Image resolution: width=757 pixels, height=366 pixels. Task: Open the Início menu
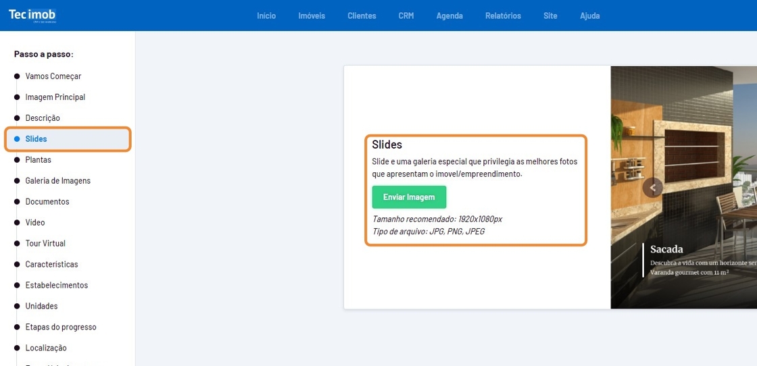coord(266,16)
